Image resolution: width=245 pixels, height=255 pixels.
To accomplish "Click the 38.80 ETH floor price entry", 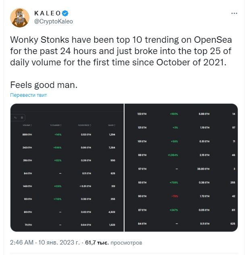I will 203,169.
